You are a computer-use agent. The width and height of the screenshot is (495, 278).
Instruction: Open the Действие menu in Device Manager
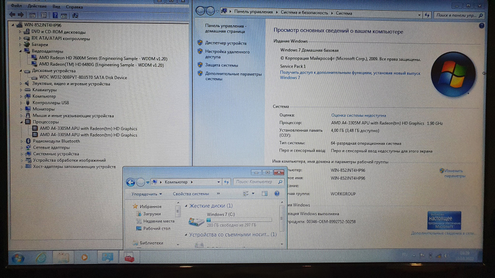pyautogui.click(x=37, y=6)
